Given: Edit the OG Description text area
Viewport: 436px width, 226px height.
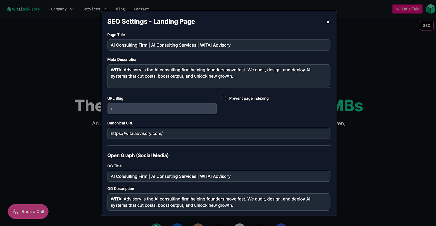Looking at the screenshot, I should pos(219,202).
